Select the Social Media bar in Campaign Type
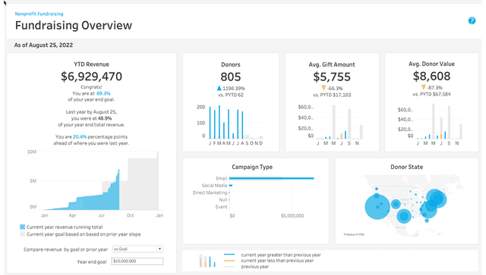This screenshot has height=275, width=486. point(231,186)
